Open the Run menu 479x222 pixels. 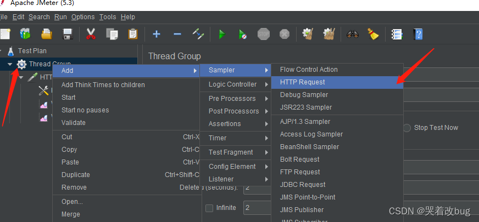coord(60,17)
